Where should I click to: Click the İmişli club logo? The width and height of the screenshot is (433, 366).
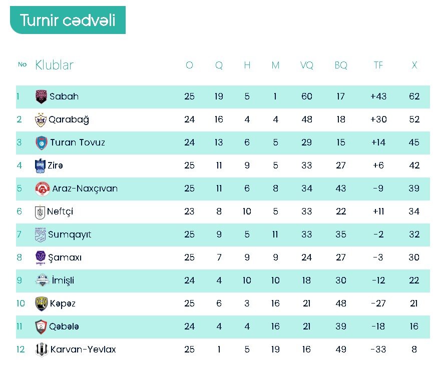pos(42,280)
